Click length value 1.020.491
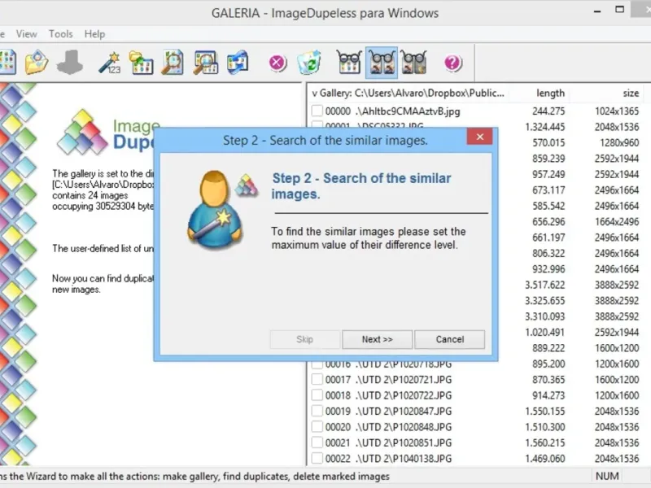The height and width of the screenshot is (488, 651). click(544, 332)
